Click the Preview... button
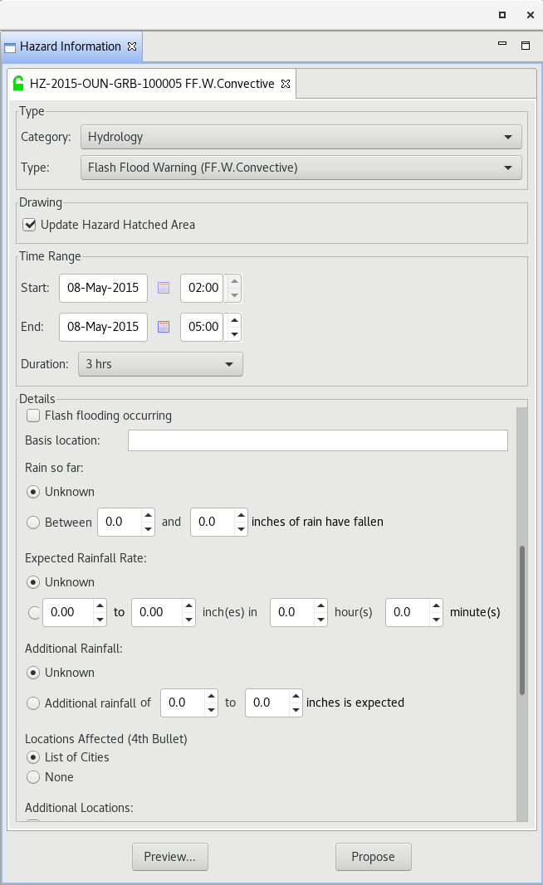 [170, 857]
